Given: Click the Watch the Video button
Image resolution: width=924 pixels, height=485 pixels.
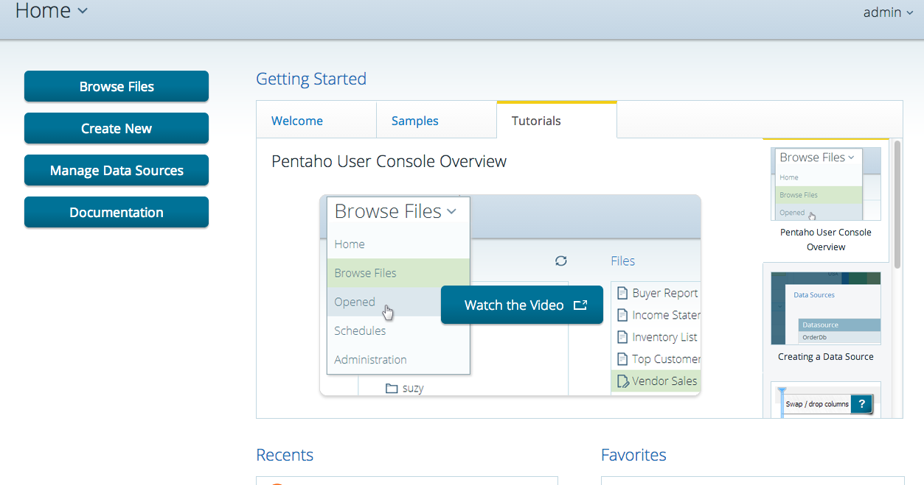Looking at the screenshot, I should pos(522,305).
